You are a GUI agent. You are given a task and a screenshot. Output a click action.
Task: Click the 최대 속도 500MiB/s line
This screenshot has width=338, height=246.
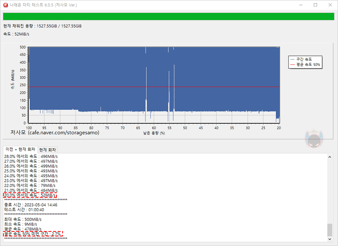click(23, 219)
